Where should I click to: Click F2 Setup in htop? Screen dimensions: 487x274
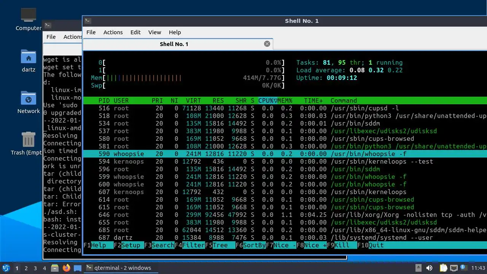pyautogui.click(x=129, y=245)
